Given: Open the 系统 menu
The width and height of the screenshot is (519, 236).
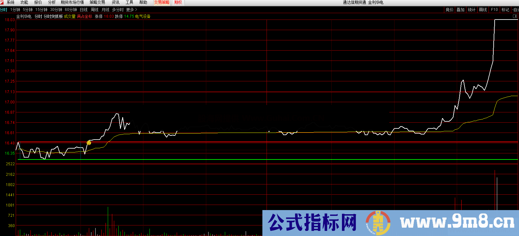Looking at the screenshot, I should [11, 3].
